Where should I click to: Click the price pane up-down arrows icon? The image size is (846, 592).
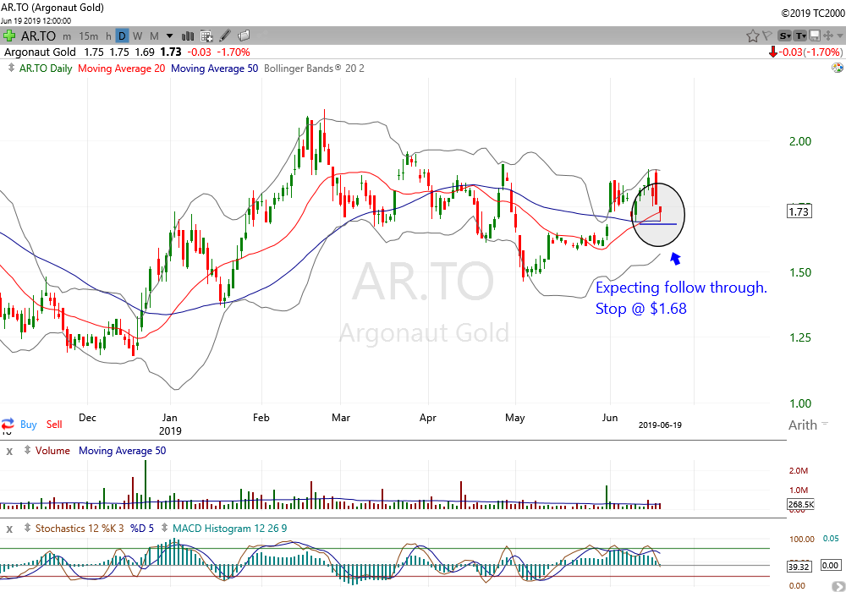click(x=11, y=68)
